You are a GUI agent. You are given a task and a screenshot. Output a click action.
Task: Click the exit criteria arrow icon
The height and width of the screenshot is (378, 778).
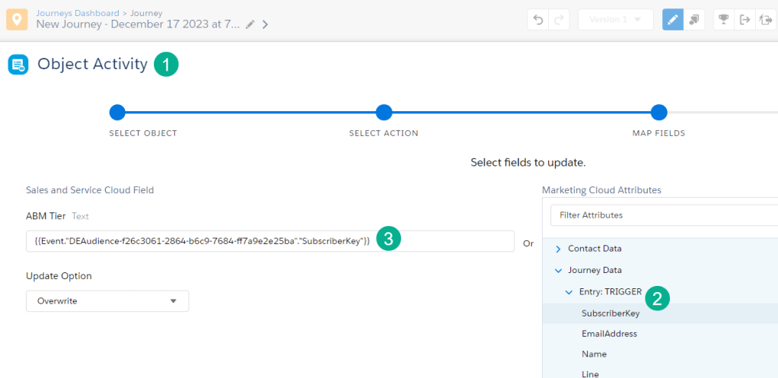click(745, 21)
